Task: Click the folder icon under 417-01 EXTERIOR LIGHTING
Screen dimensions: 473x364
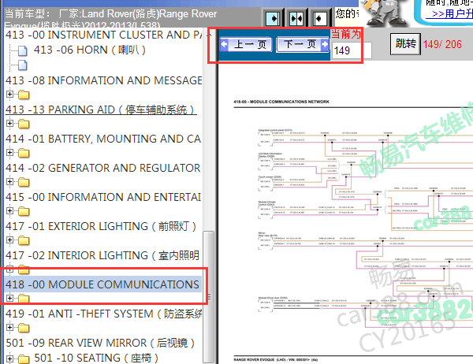Action: coord(24,240)
